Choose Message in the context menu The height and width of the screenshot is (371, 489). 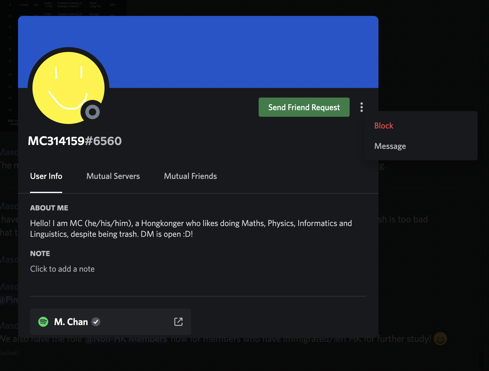coord(390,146)
